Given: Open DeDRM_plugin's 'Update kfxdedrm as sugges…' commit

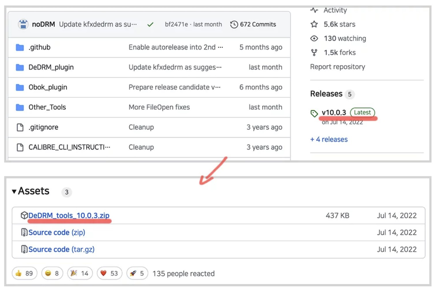Looking at the screenshot, I should [175, 67].
